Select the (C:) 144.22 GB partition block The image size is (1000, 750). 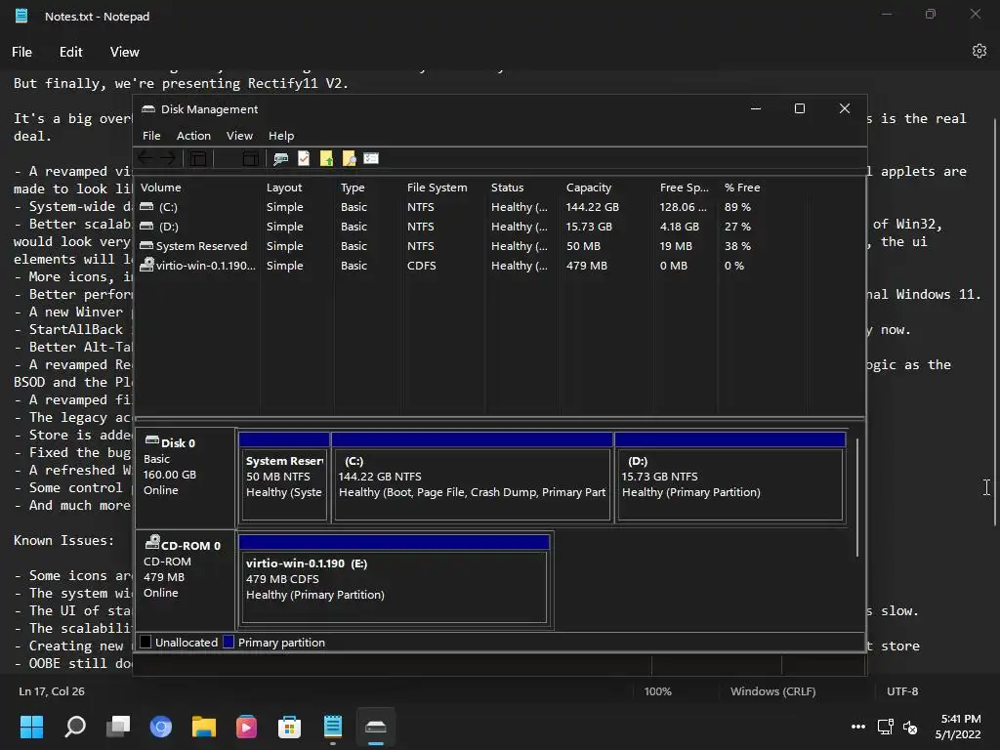(472, 477)
